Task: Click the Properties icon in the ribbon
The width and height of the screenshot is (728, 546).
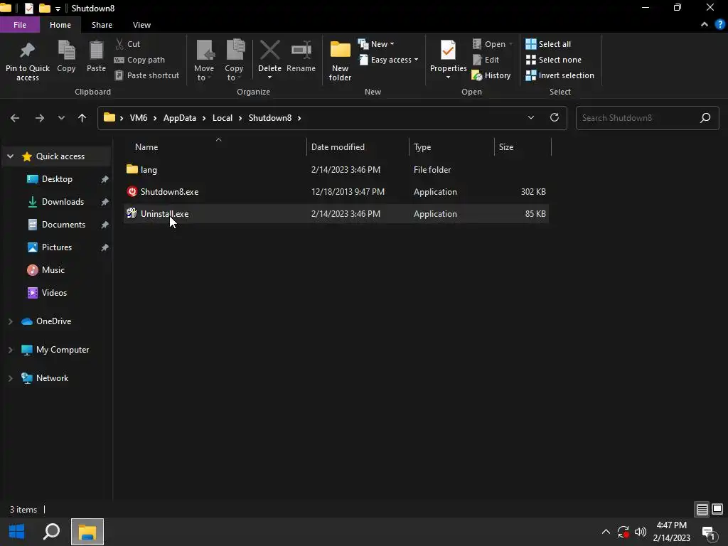Action: (x=448, y=50)
